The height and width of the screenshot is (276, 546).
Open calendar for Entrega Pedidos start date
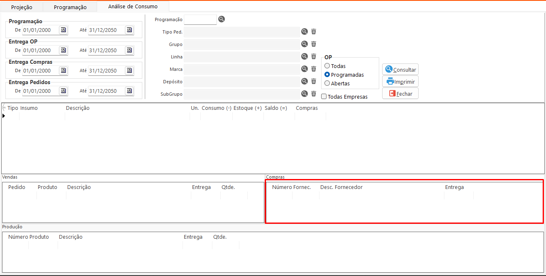click(63, 91)
